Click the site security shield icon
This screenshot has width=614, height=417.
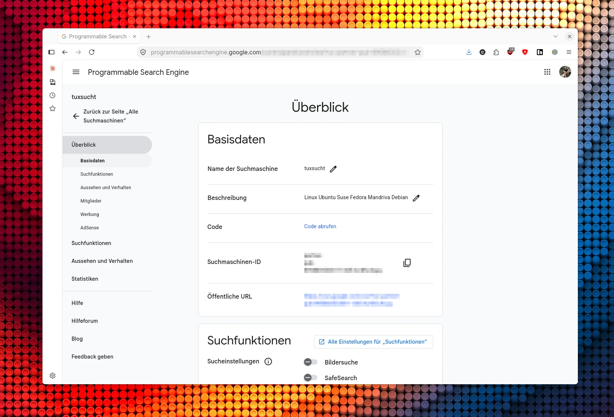click(143, 52)
